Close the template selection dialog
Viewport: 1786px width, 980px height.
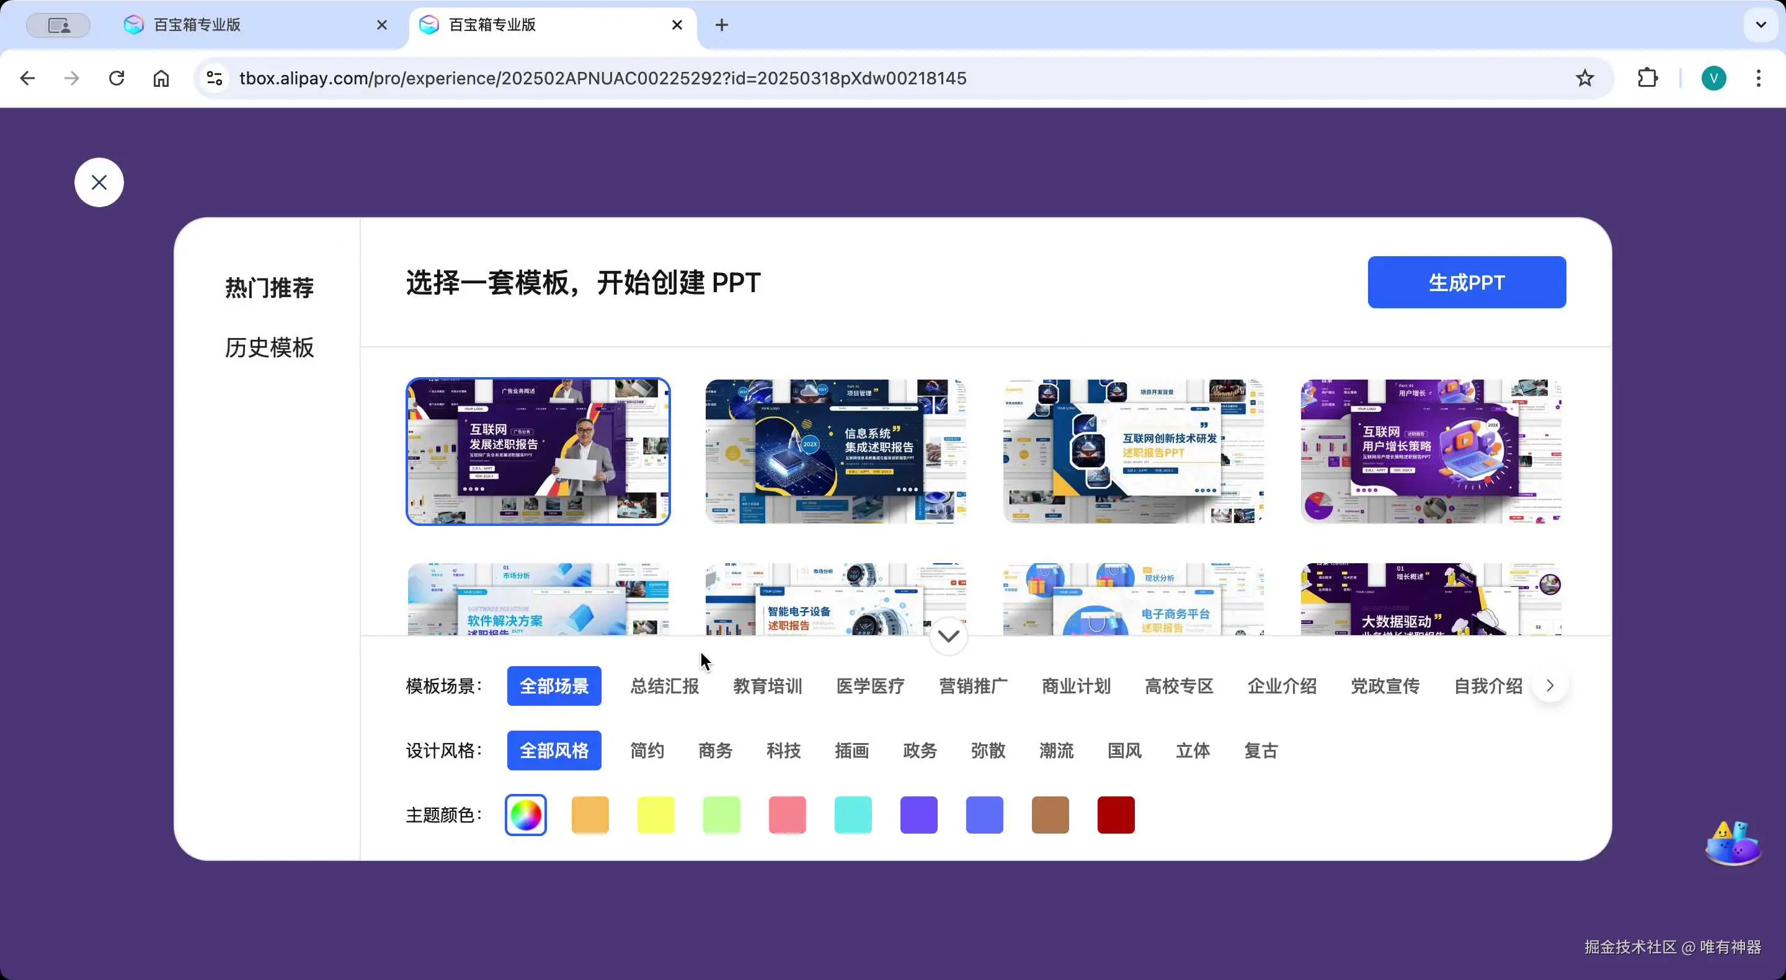coord(99,182)
